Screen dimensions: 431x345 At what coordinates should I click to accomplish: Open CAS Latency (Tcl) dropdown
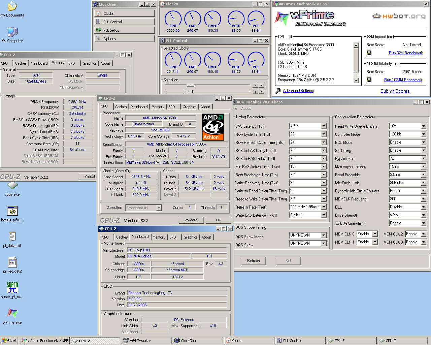coord(324,126)
